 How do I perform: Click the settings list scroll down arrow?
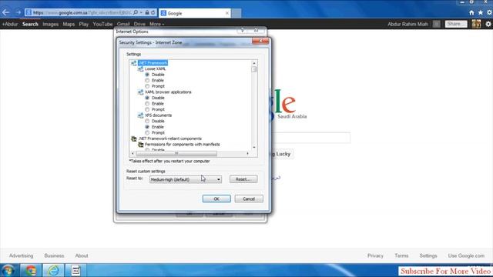(254, 148)
